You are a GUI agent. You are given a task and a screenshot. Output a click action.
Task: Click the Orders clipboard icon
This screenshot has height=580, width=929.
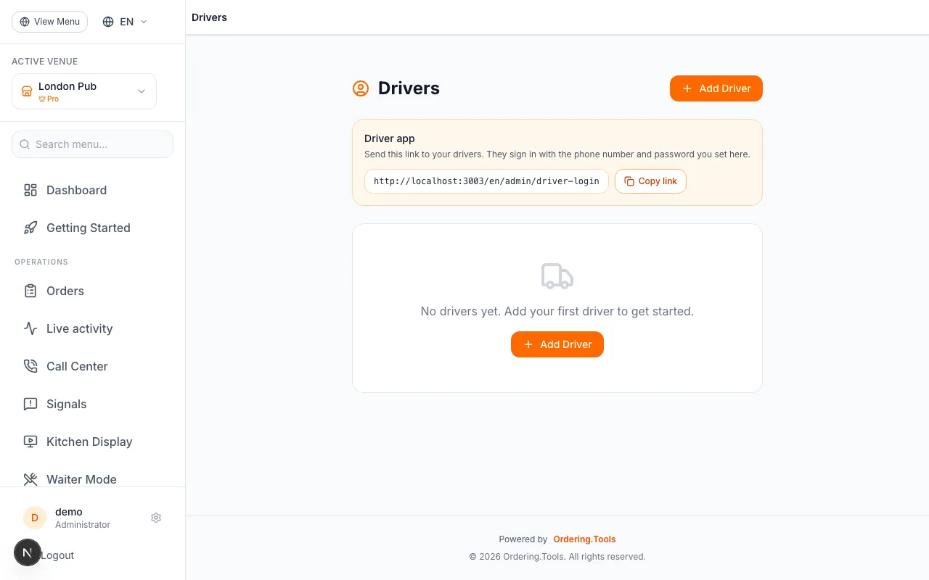coord(30,291)
